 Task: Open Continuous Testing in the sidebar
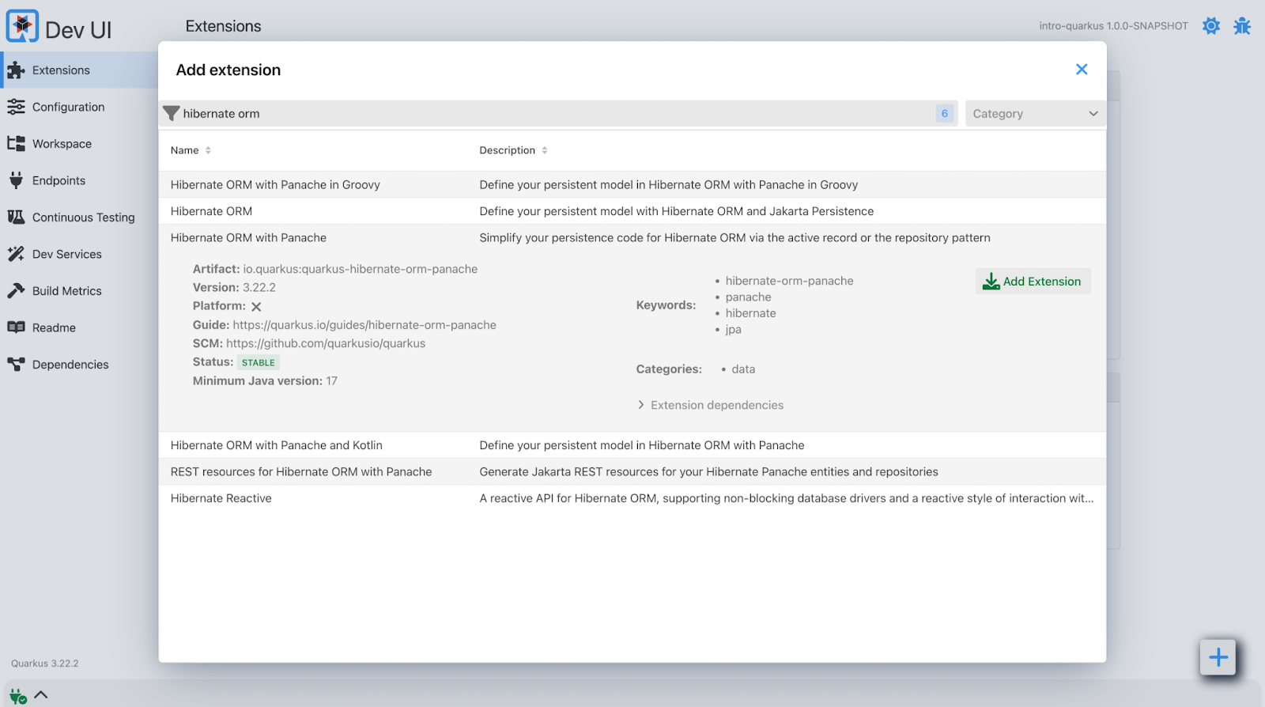[79, 217]
